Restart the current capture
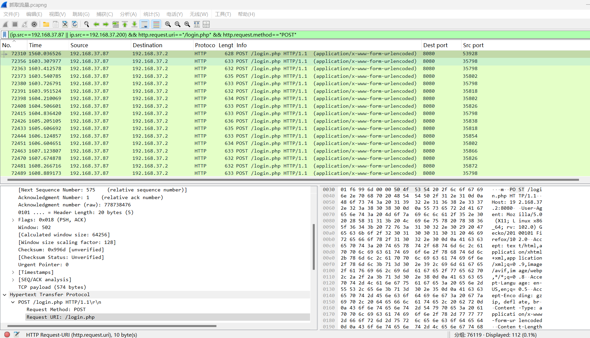The height and width of the screenshot is (338, 590). [25, 24]
